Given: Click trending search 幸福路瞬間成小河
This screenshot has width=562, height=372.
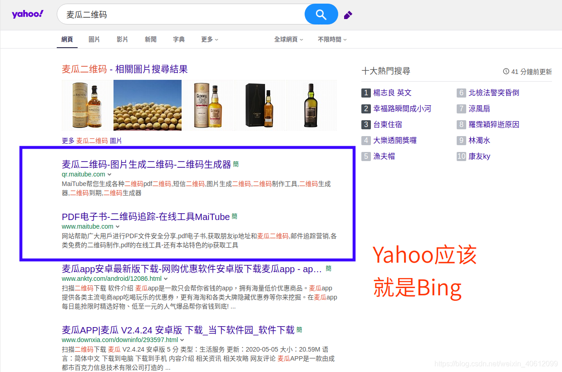Looking at the screenshot, I should (402, 109).
